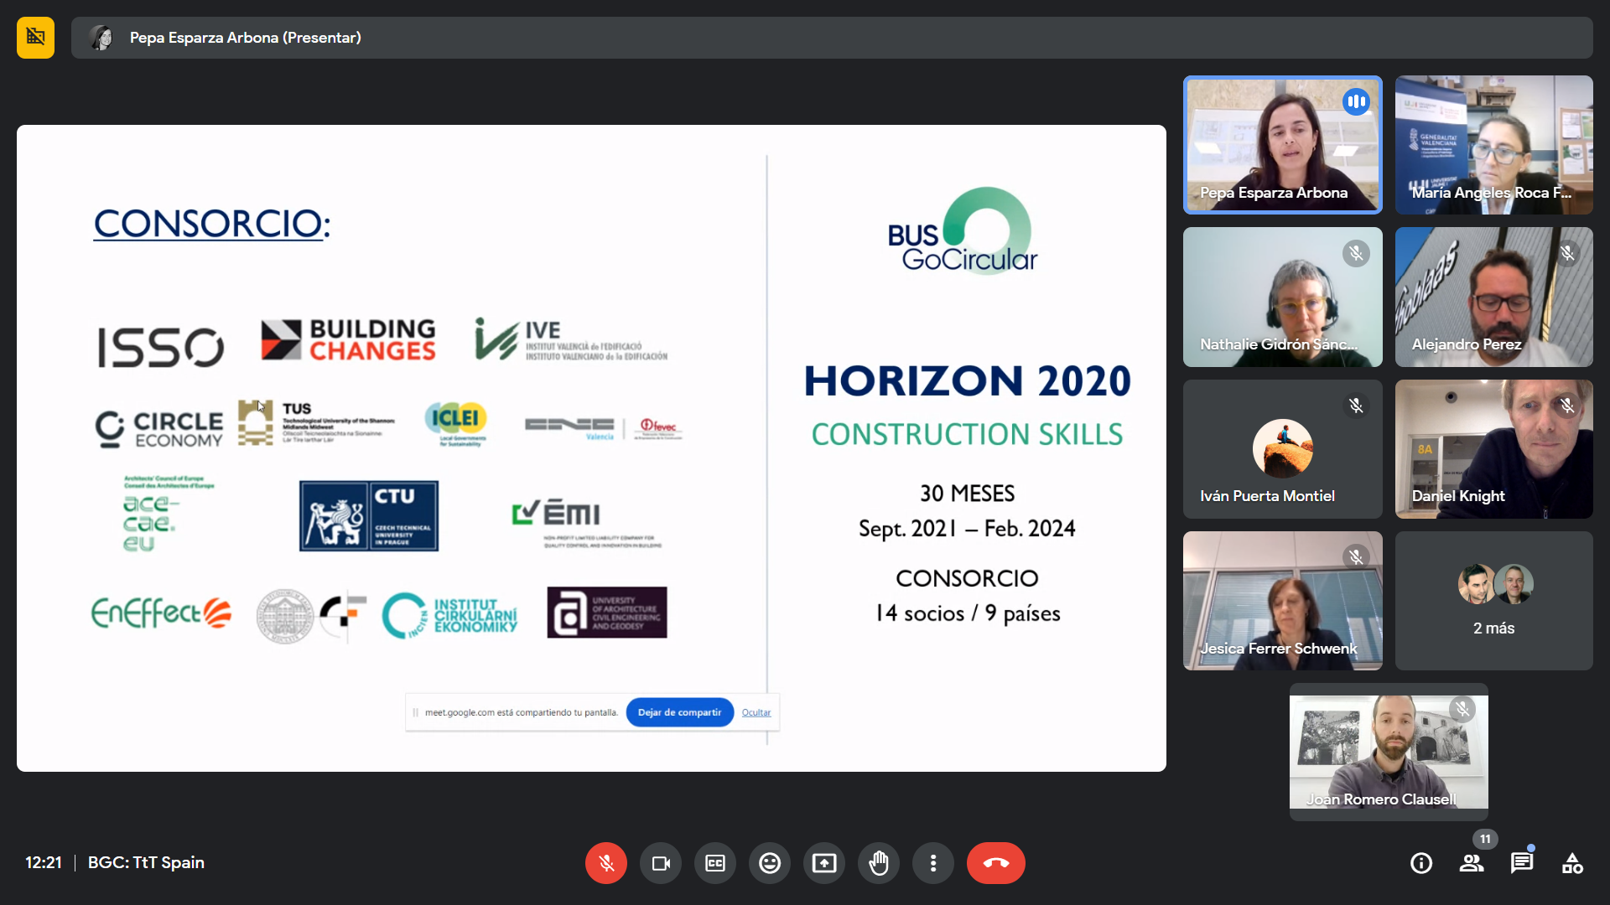The height and width of the screenshot is (905, 1610).
Task: Click the speaking indicator on Pepa's tile
Action: pos(1356,101)
